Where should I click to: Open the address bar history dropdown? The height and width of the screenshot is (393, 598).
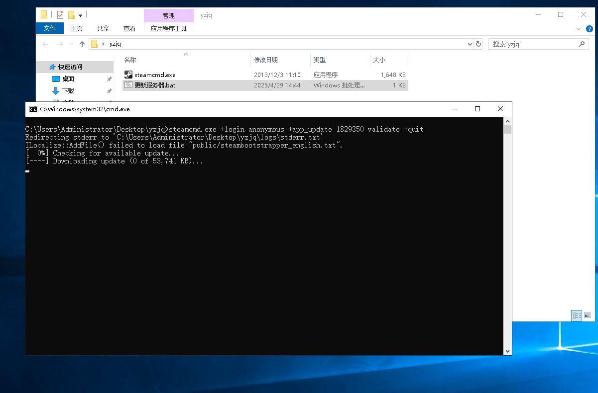click(470, 44)
